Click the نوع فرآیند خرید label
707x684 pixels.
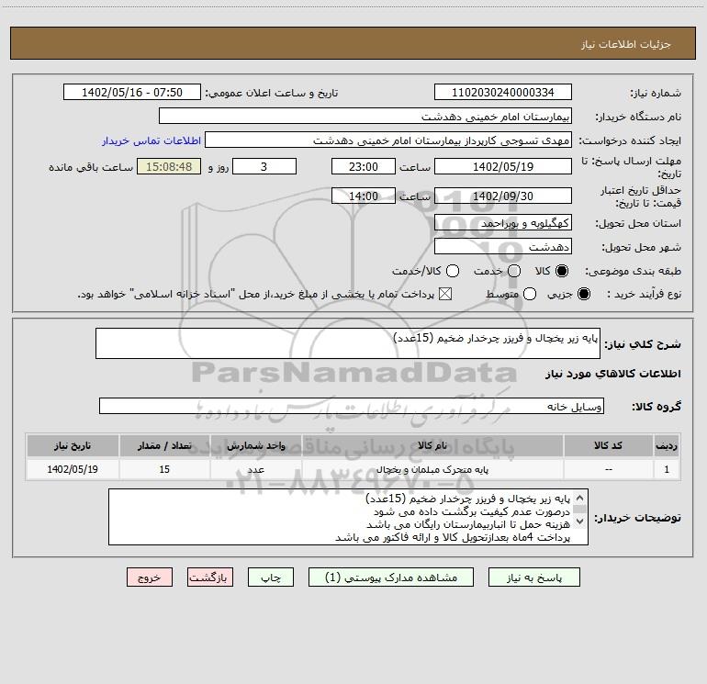(644, 294)
